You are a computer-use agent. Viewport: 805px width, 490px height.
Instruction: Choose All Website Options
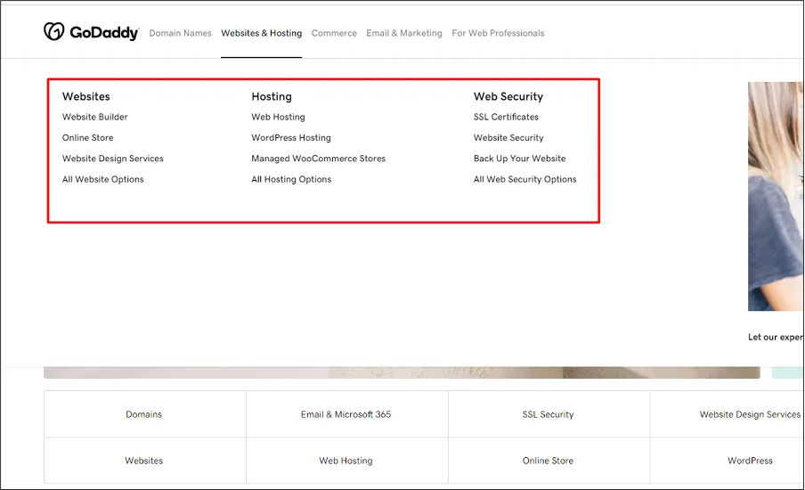102,179
